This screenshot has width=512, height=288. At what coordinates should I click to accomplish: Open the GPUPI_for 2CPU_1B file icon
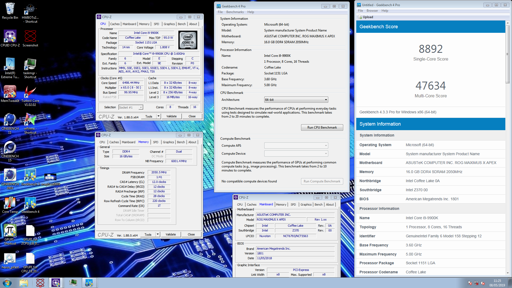click(30, 235)
